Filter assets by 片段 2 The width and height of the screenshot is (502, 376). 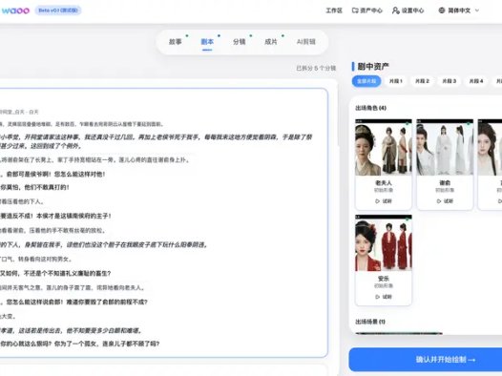coord(422,81)
